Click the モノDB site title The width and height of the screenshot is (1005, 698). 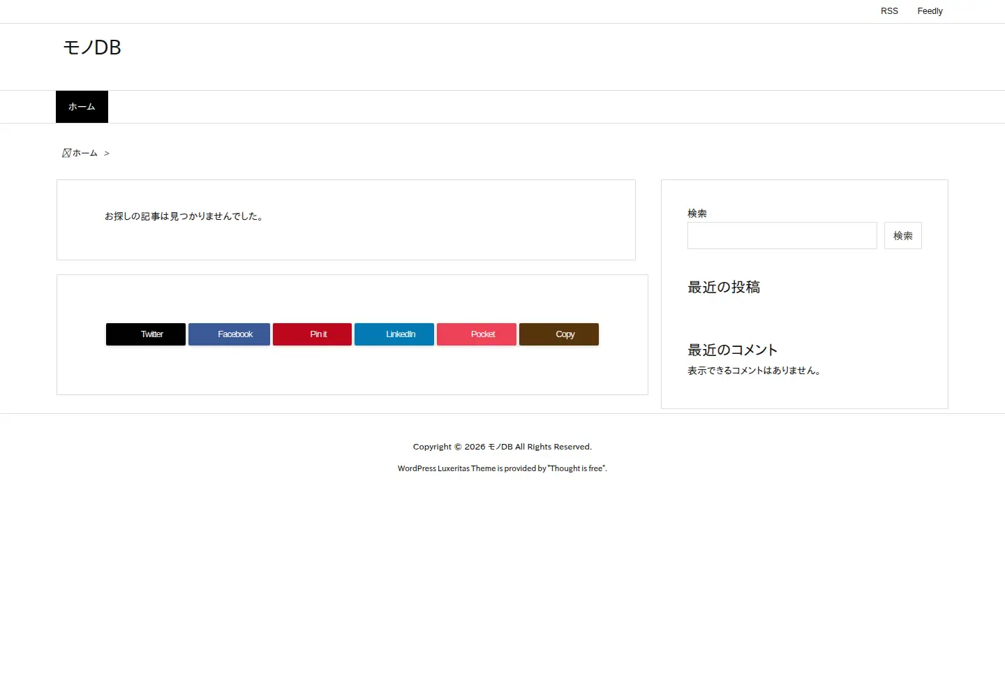(92, 47)
